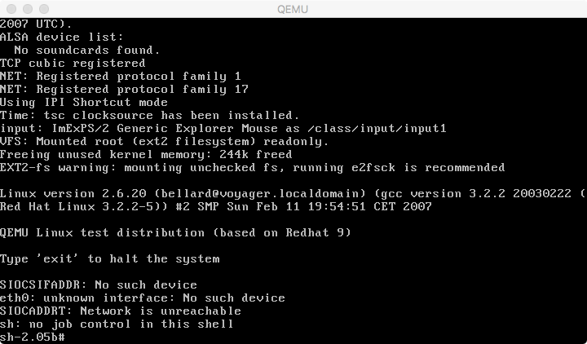Click the 'No soundcards found.' text

point(87,51)
